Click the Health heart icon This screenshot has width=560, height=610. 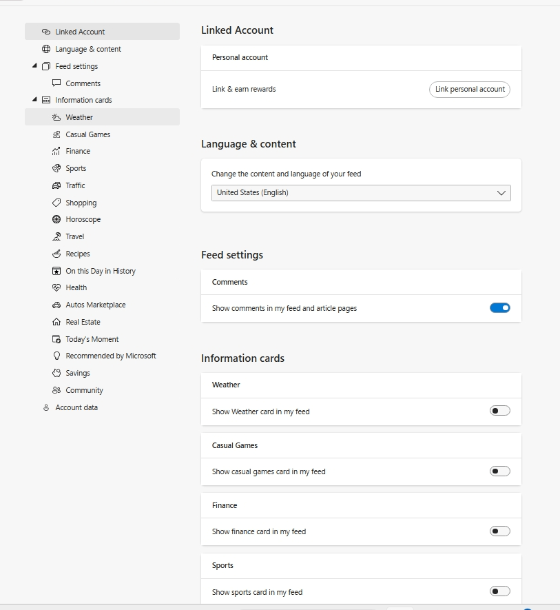(56, 287)
